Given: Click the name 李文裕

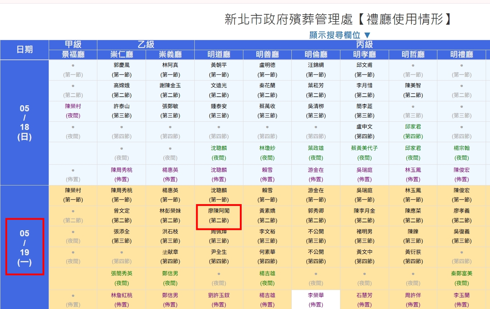Looking at the screenshot, I should (267, 232).
